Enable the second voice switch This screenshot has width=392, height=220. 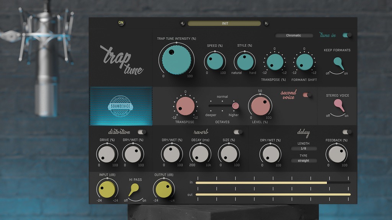pyautogui.click(x=307, y=95)
